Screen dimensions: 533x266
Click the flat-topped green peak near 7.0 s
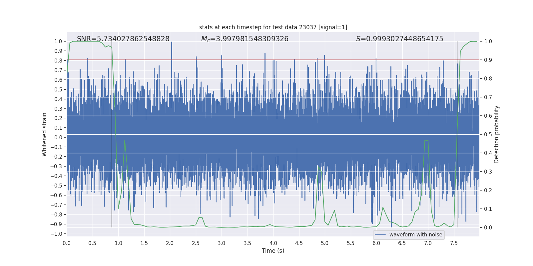point(426,141)
